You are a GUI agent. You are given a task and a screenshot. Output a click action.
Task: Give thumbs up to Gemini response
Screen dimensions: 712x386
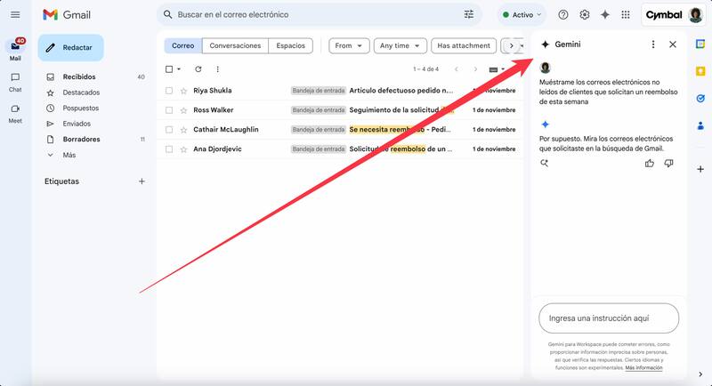click(x=650, y=163)
